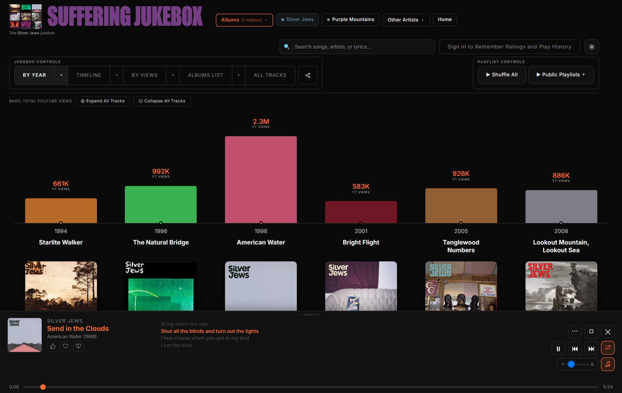The height and width of the screenshot is (393, 622).
Task: Select the By Year view tab
Action: [x=34, y=75]
